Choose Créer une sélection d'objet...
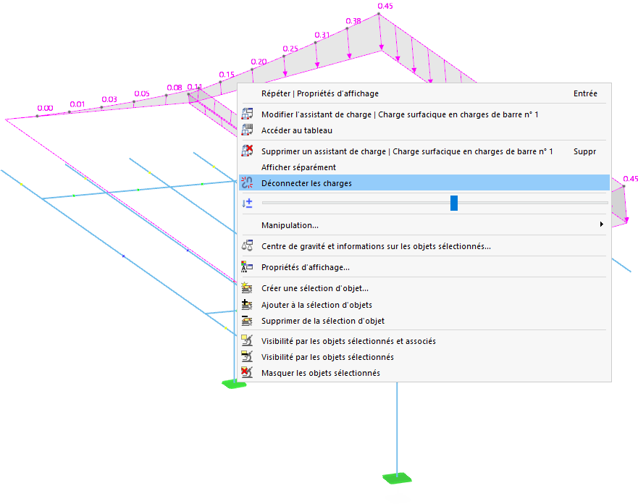638x504 pixels. (x=424, y=288)
